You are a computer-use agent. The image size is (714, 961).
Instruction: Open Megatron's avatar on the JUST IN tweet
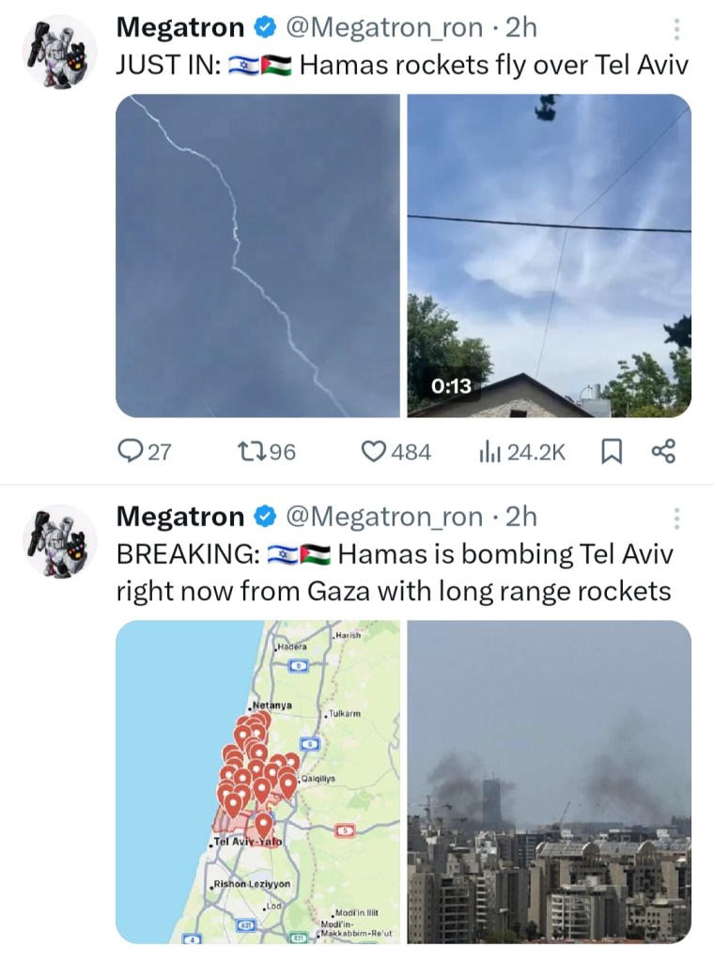(x=60, y=53)
